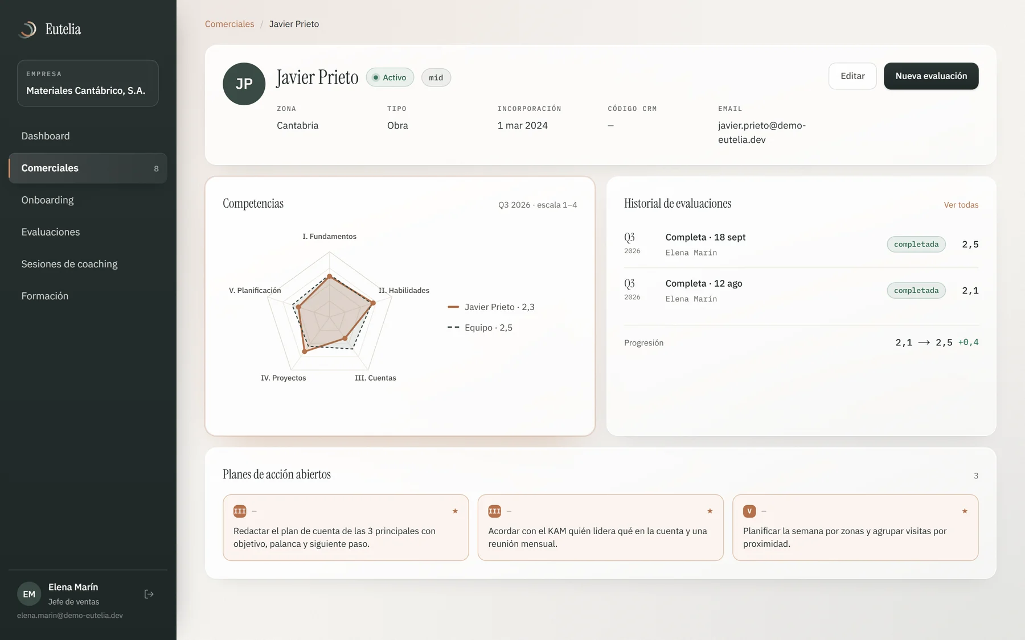Click the star on Redactar el plan card
This screenshot has width=1025, height=640.
(x=455, y=511)
